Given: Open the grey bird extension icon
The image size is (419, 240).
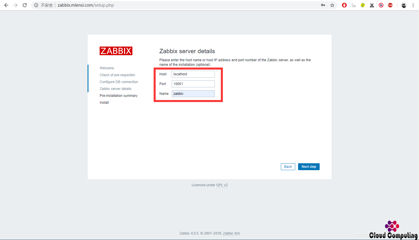Looking at the screenshot, I should [354, 5].
